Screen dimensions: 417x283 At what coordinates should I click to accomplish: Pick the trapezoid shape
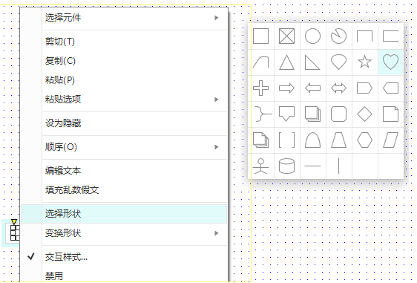click(338, 140)
